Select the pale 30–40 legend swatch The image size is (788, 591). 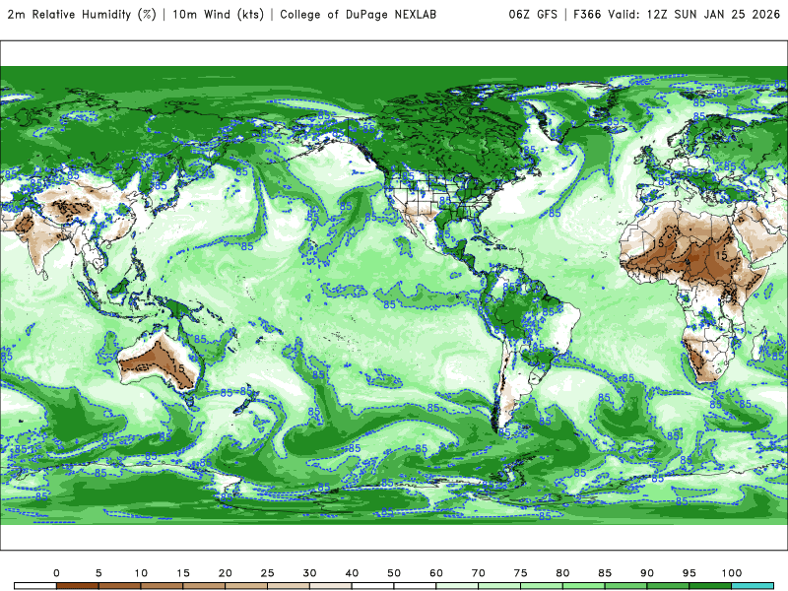331,586
